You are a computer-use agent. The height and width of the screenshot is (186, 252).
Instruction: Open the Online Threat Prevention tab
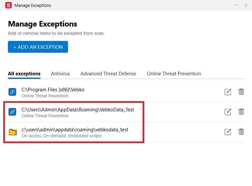(173, 74)
